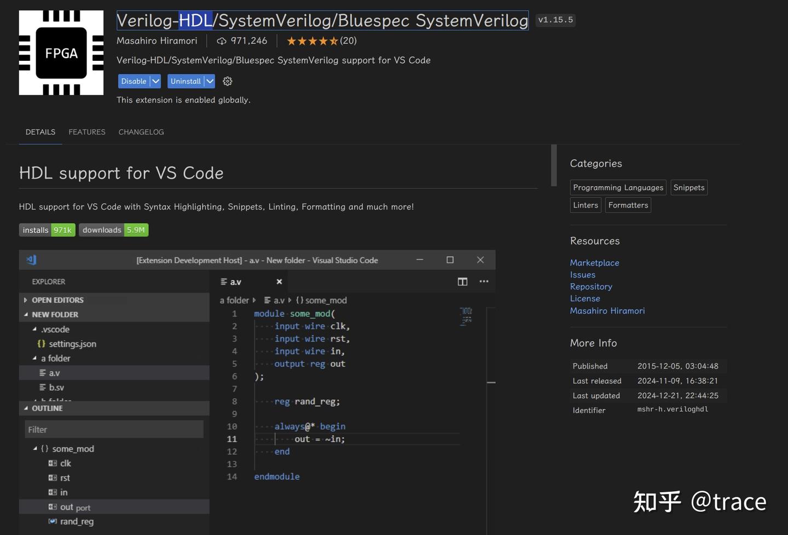This screenshot has width=788, height=535.
Task: Collapse the OUTLINE section in the sidebar
Action: (x=26, y=408)
